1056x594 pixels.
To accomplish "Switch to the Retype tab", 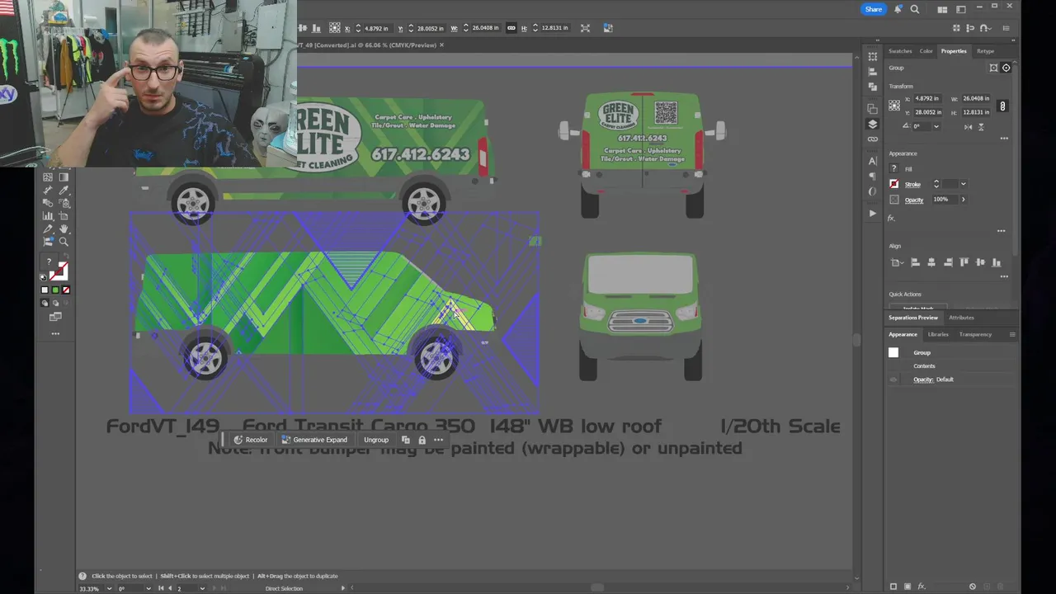I will tap(986, 51).
